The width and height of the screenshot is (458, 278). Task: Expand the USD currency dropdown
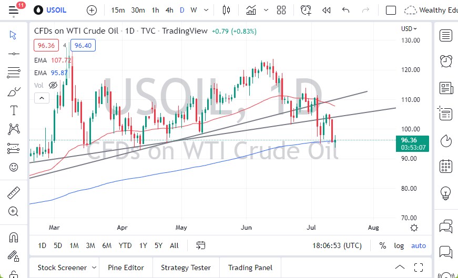point(410,29)
